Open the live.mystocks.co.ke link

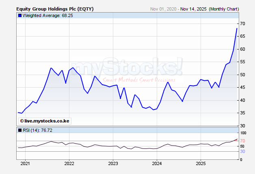pyautogui.click(x=44, y=120)
